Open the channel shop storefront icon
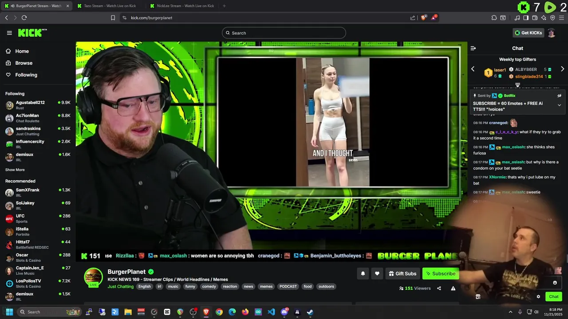 click(478, 297)
